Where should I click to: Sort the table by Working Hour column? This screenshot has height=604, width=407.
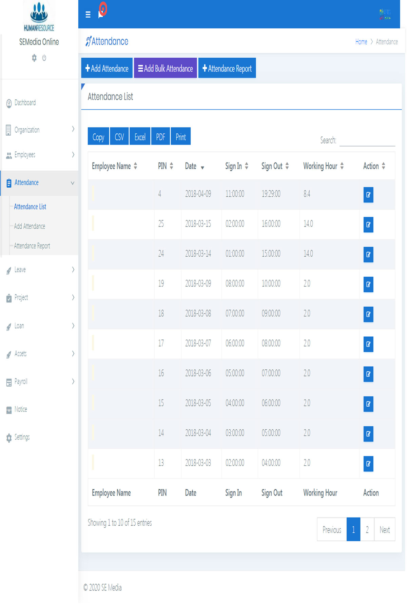coord(324,166)
